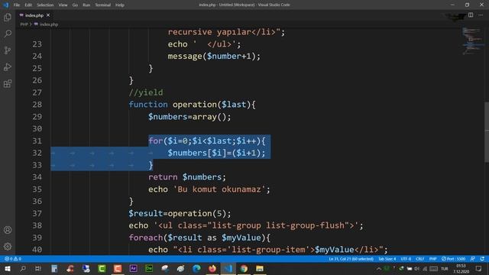Click the errors and warnings status indicator

(x=13, y=259)
